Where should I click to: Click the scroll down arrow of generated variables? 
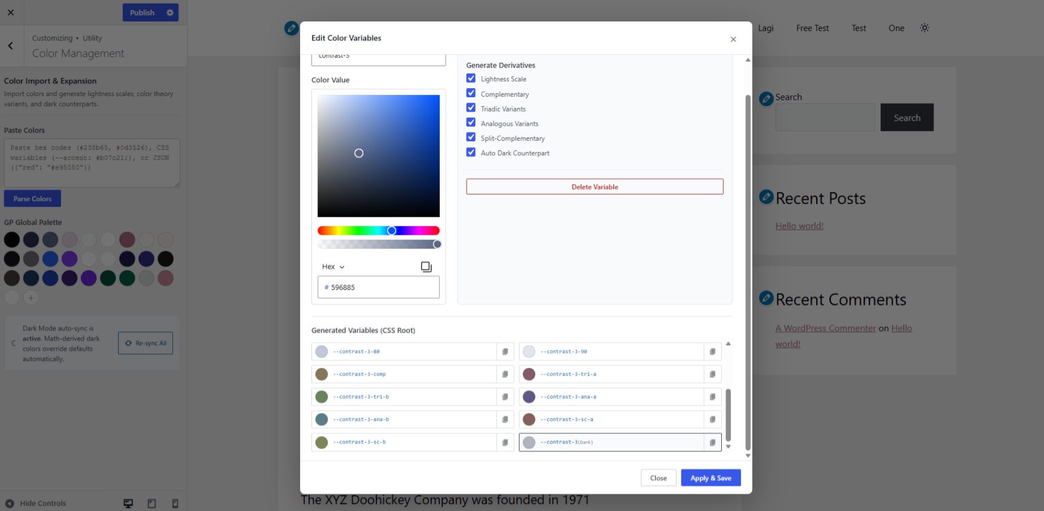click(728, 447)
